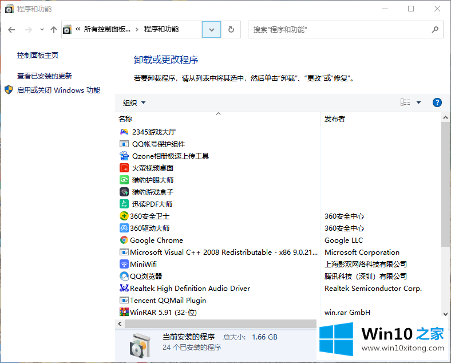Click publisher 上海影双网络科技有限公司 cell
The width and height of the screenshot is (451, 363).
click(x=366, y=264)
